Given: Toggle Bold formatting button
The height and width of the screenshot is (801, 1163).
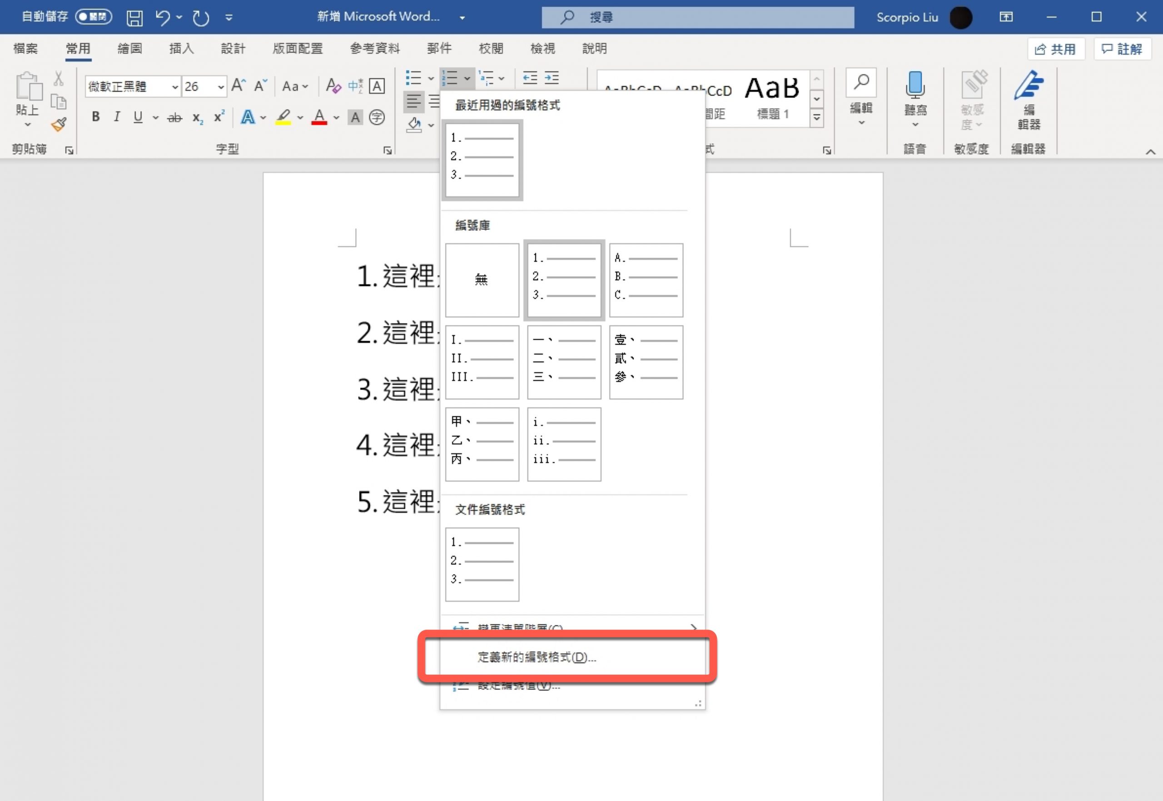Looking at the screenshot, I should 95,117.
